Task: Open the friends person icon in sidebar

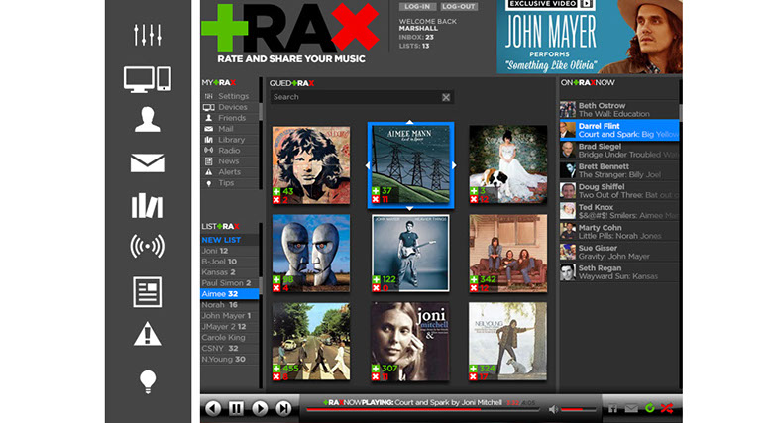Action: [x=147, y=121]
